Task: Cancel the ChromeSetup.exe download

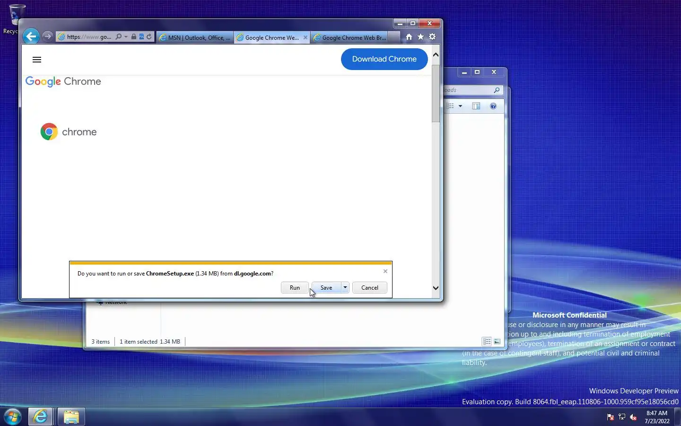Action: tap(370, 287)
